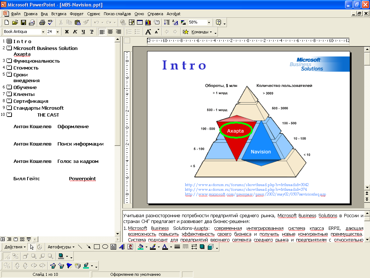The image size is (370, 278).
Task: Align text left
Action: tap(102, 32)
